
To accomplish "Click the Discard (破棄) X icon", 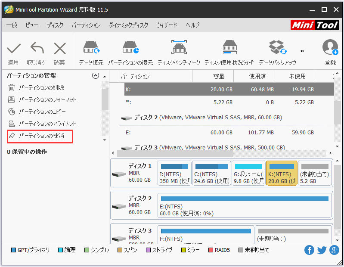I will pos(60,49).
